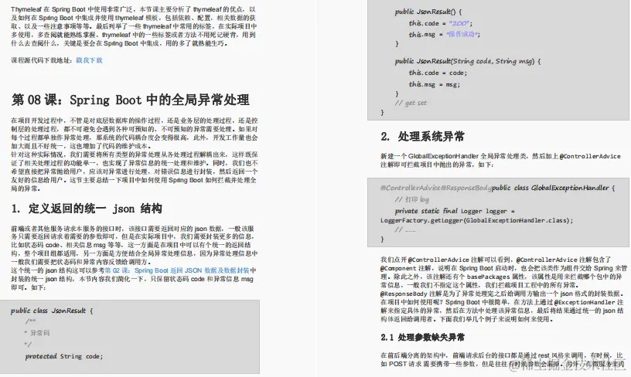Click code line private static final Logger logger =
This screenshot has height=377, width=631.
(x=455, y=211)
